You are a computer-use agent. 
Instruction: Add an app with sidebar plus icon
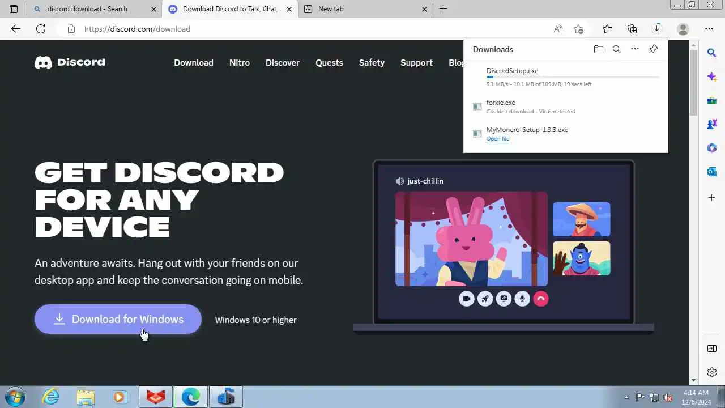click(712, 198)
